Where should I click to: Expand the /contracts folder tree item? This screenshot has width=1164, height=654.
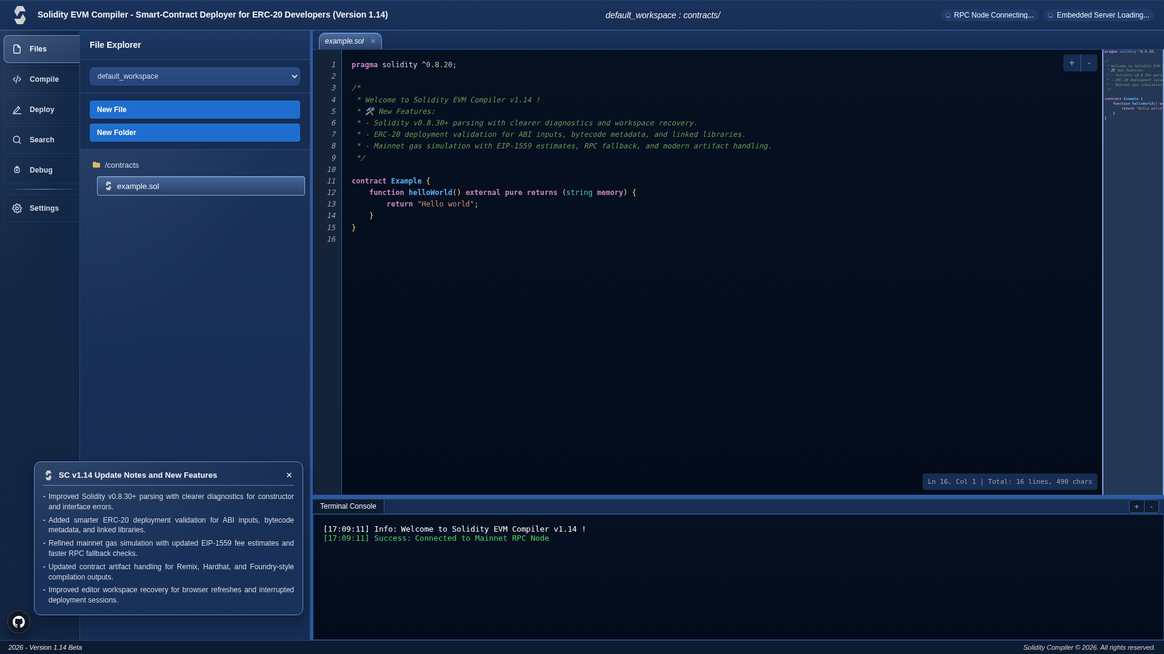[x=121, y=165]
